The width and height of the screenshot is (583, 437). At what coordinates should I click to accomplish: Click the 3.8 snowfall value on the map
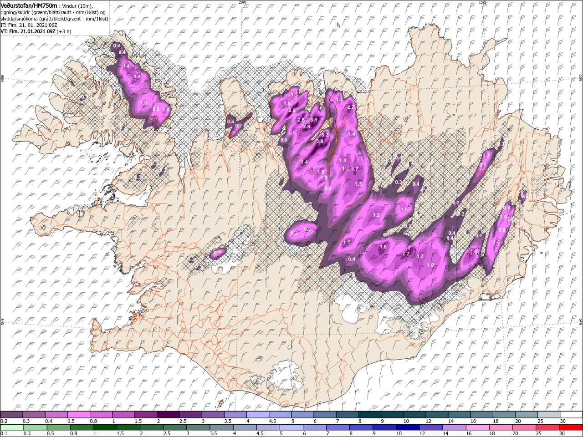click(x=320, y=141)
